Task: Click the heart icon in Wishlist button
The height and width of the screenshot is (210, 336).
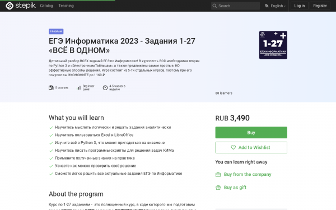Action: coord(233,147)
